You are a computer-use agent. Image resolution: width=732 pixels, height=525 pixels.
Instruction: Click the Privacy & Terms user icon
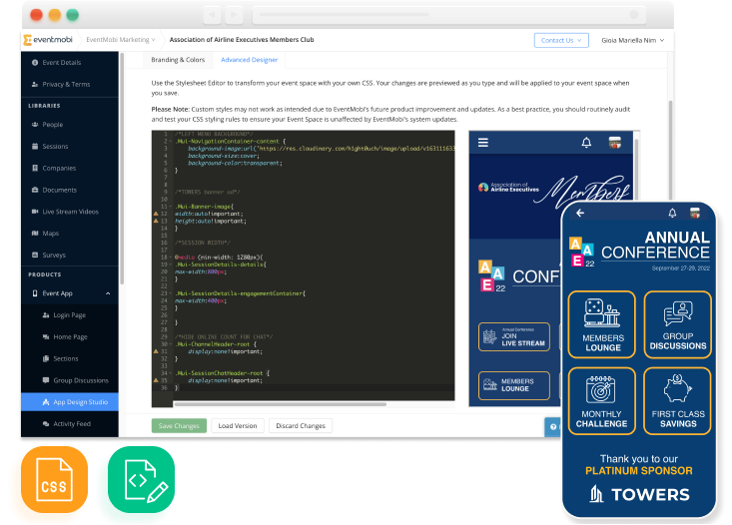point(35,84)
